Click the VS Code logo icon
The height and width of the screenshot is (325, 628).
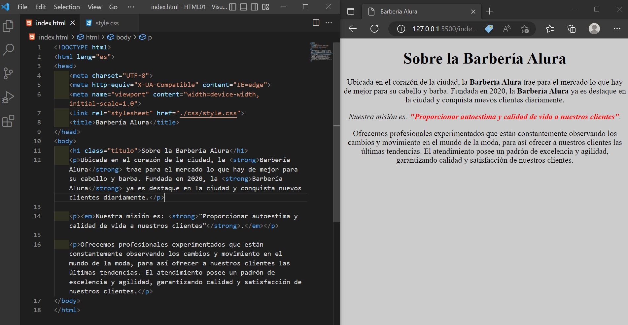(6, 7)
